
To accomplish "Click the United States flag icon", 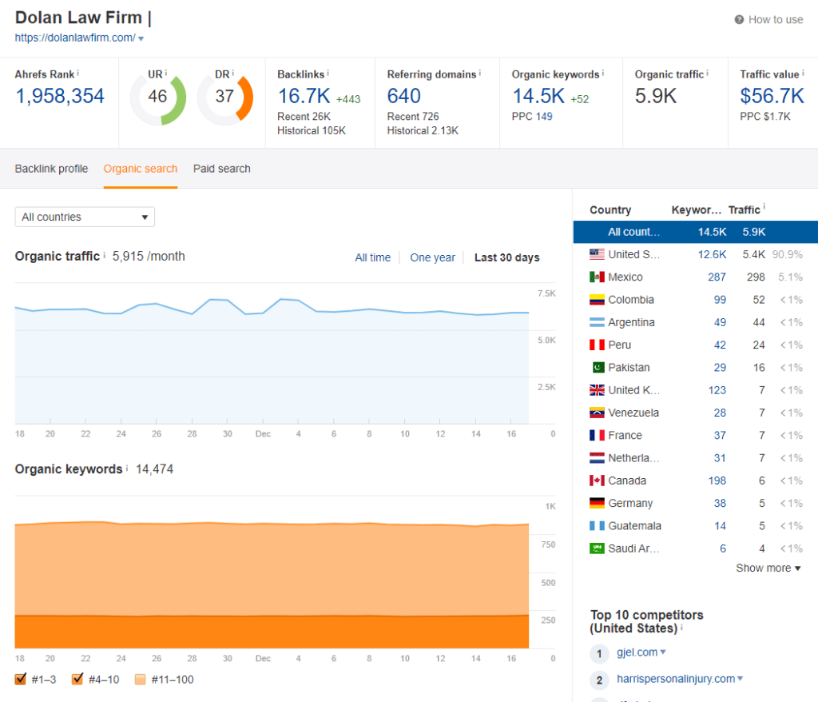I will click(597, 254).
